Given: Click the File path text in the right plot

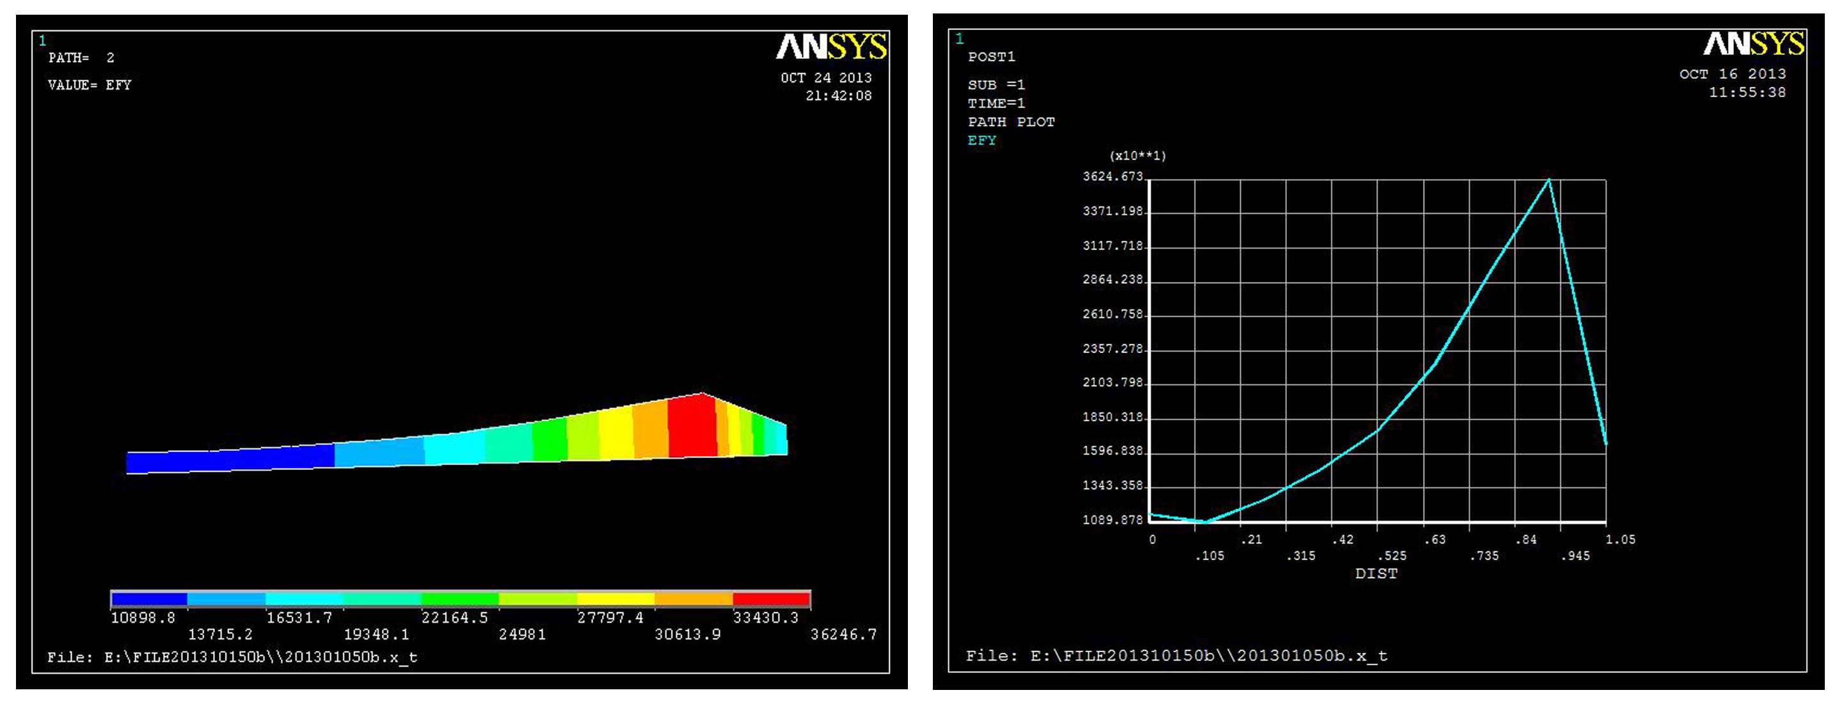Looking at the screenshot, I should pyautogui.click(x=1177, y=656).
